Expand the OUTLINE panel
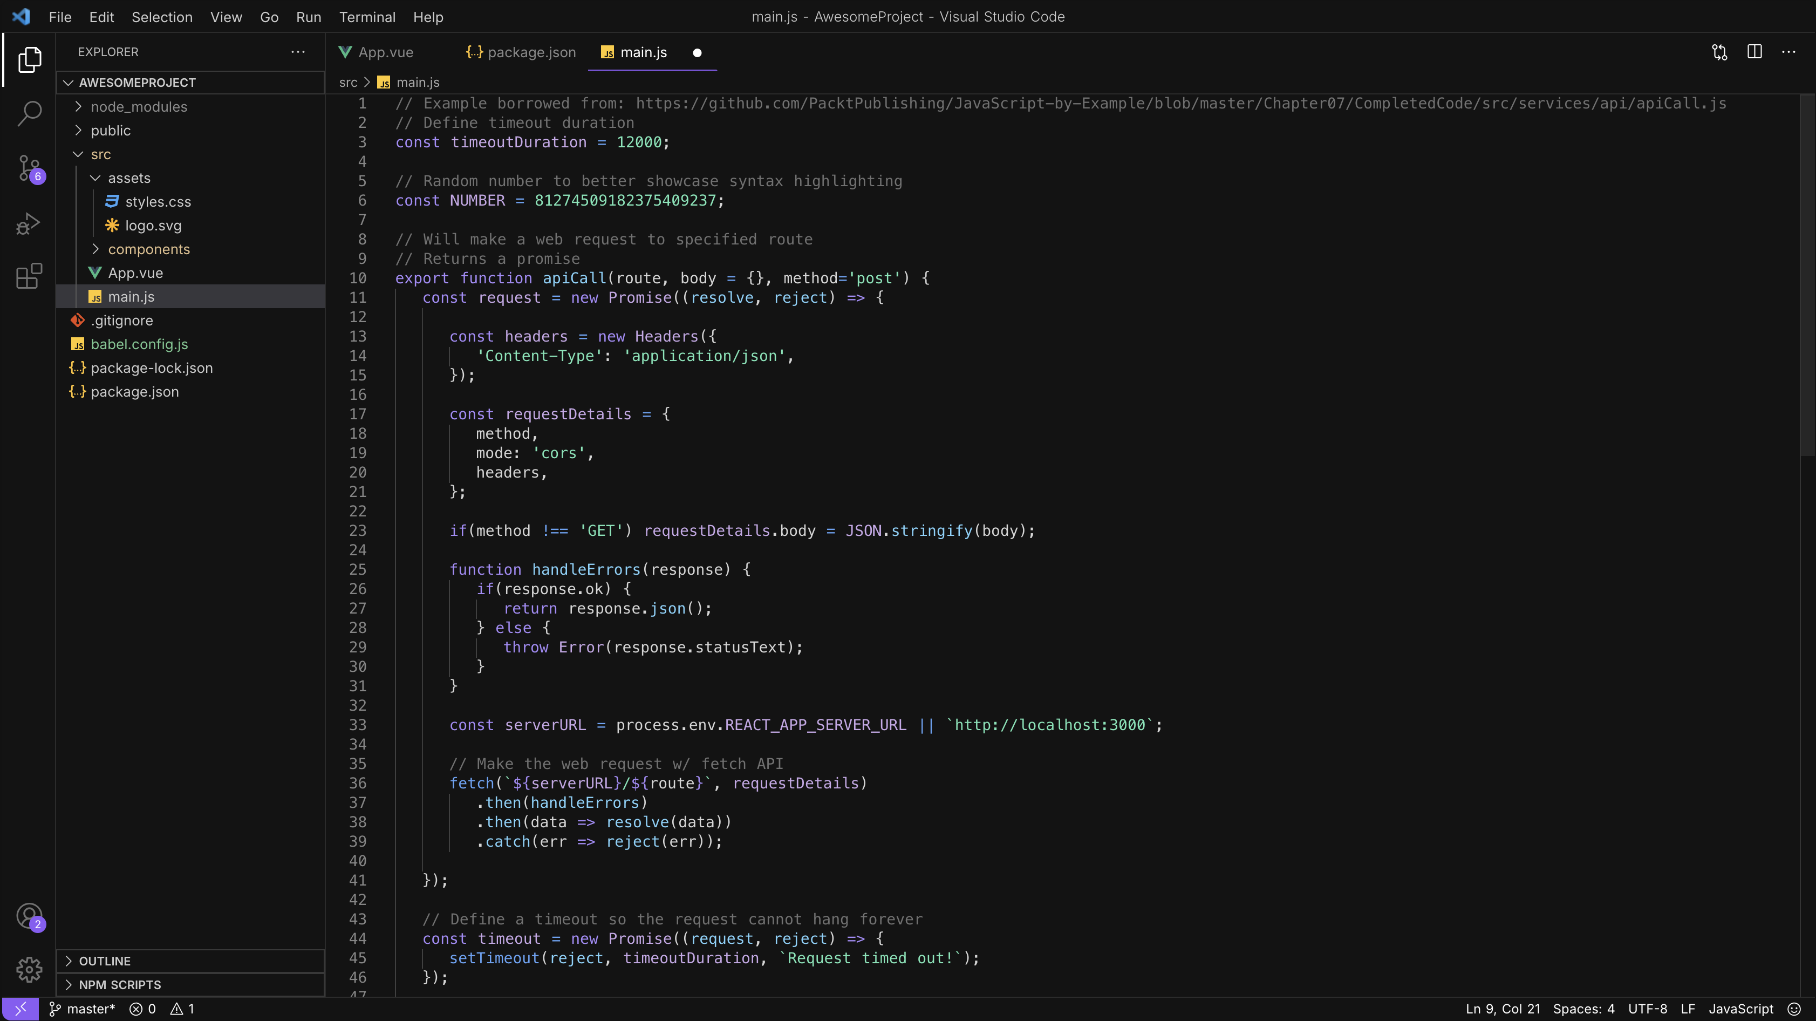The height and width of the screenshot is (1021, 1816). (104, 961)
